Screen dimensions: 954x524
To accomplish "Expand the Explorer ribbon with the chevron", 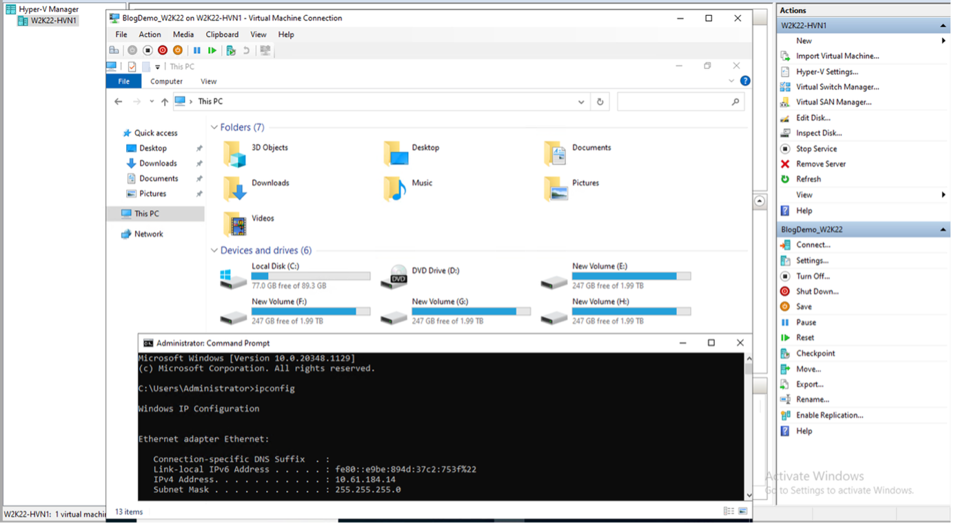I will (x=731, y=81).
